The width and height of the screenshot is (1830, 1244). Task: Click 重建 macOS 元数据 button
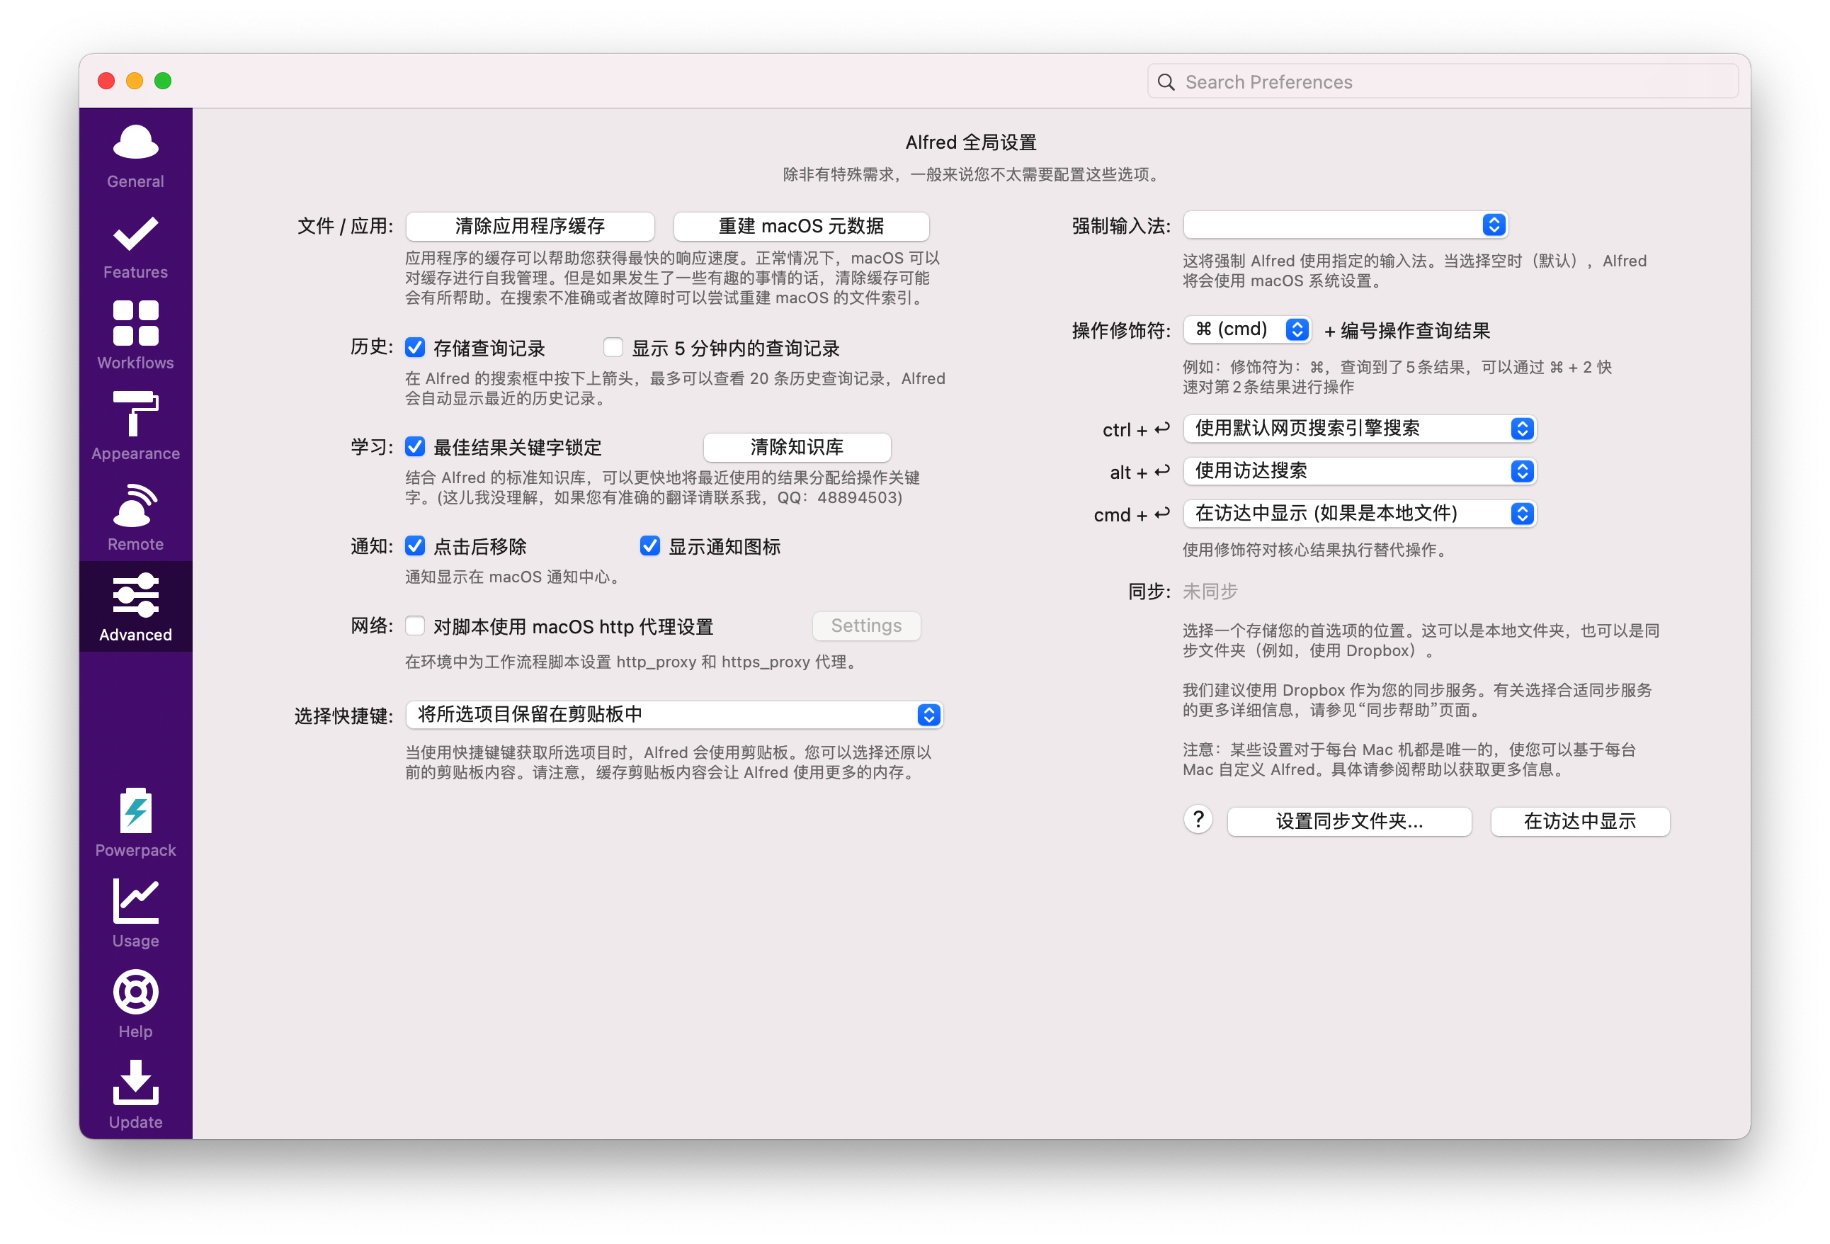tap(801, 226)
